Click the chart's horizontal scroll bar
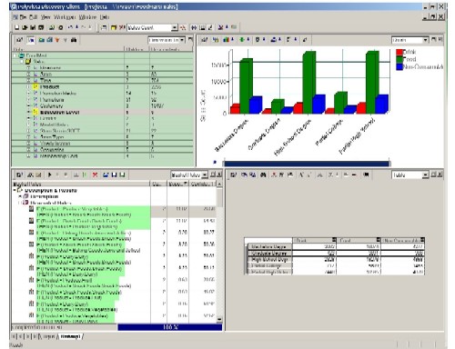Viewport: 455px width, 349px height. coord(307,164)
